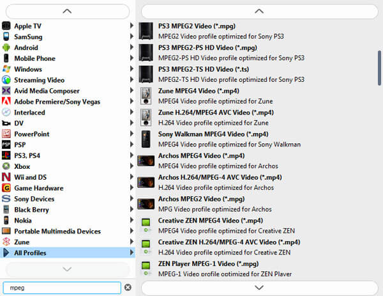Click the Sony Walkman device thumbnail
383x296 pixels.
[x=146, y=139]
